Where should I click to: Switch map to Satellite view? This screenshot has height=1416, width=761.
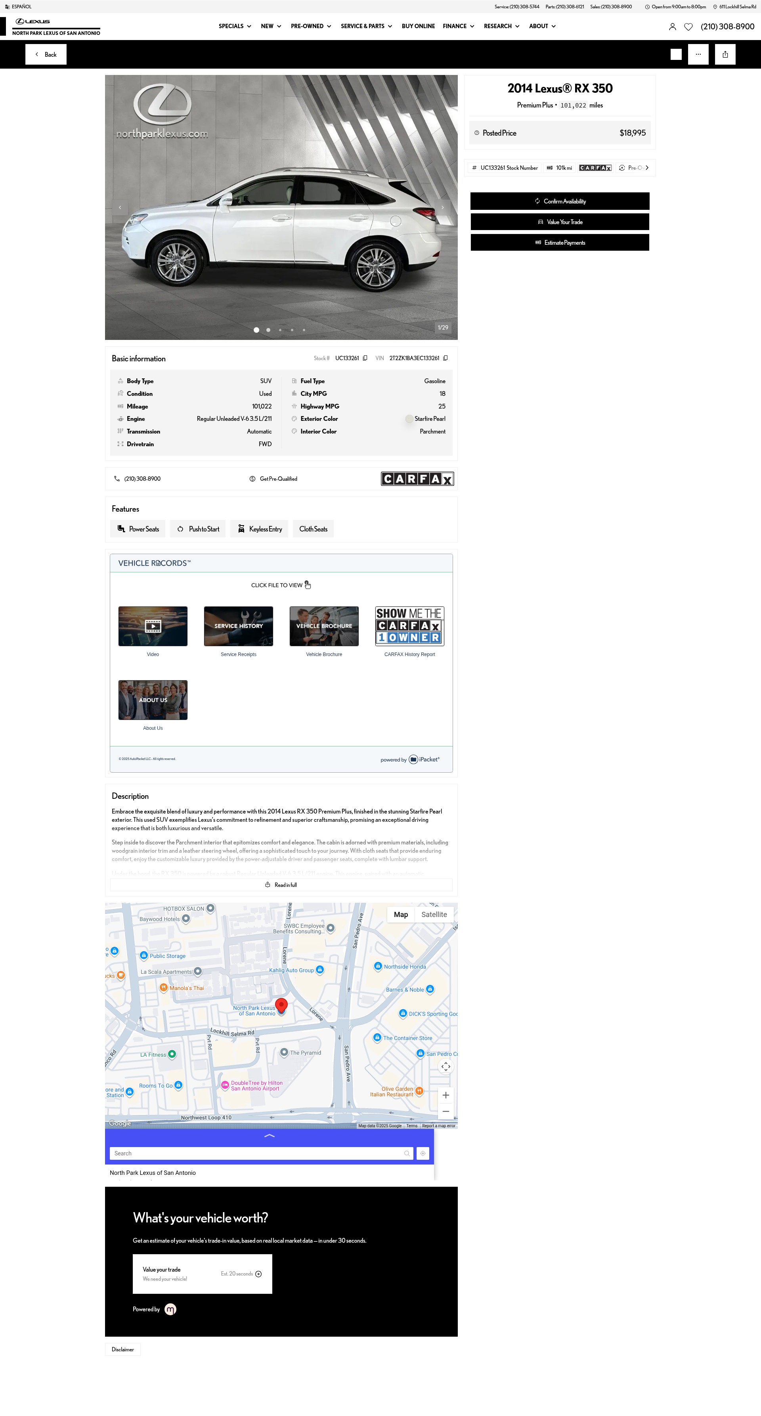[x=434, y=914]
